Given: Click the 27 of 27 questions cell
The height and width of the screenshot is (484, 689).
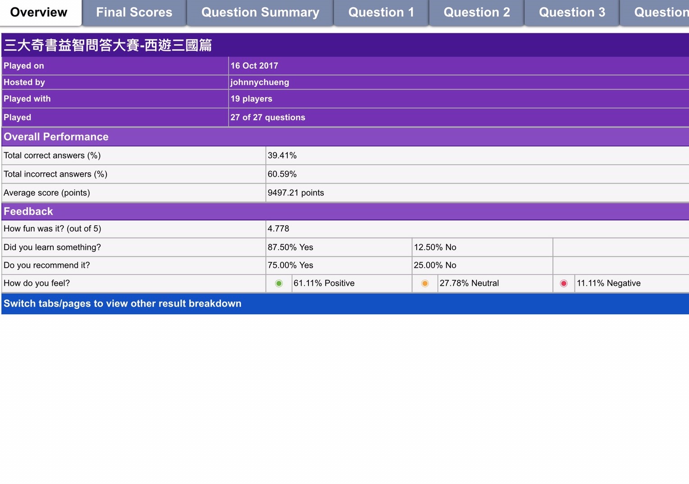Looking at the screenshot, I should [268, 117].
